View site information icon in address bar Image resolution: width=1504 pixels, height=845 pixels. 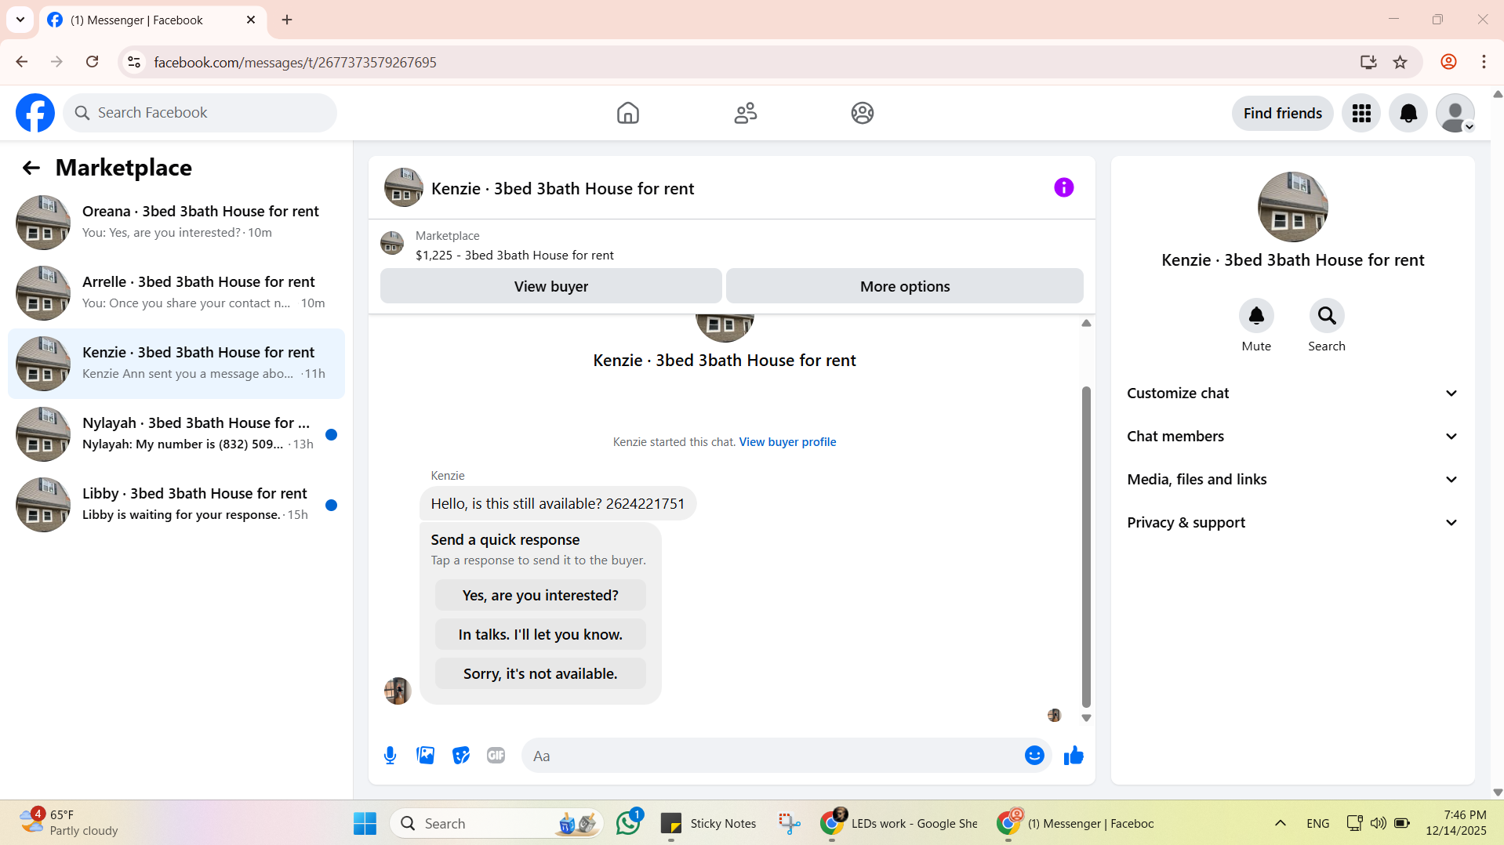click(134, 62)
